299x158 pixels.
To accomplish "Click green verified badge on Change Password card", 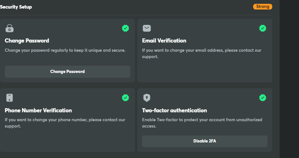I will pyautogui.click(x=125, y=29).
